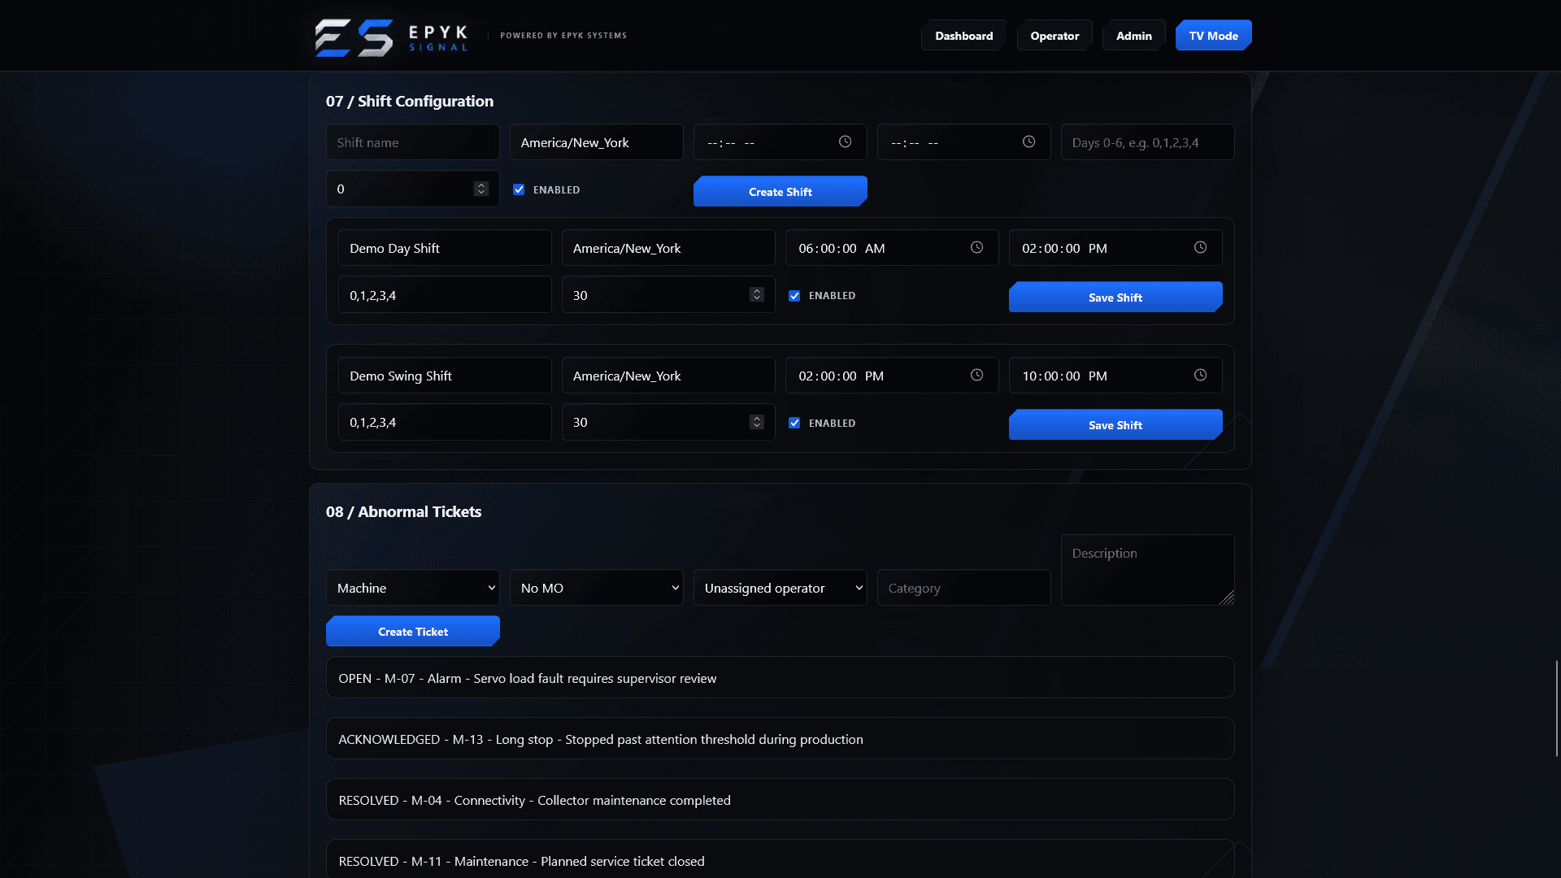Open the Operator view
The image size is (1561, 878).
1054,36
